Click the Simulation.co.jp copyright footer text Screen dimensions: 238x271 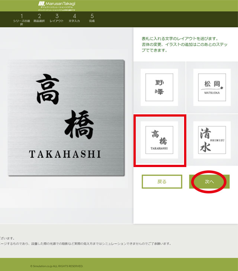57,266
